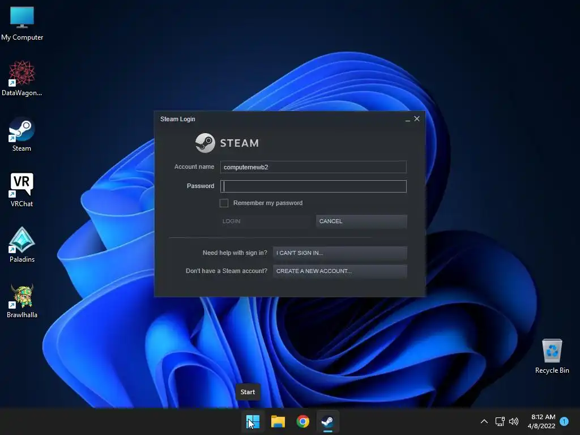Open the My Computer desktop icon
580x435 pixels.
22,24
